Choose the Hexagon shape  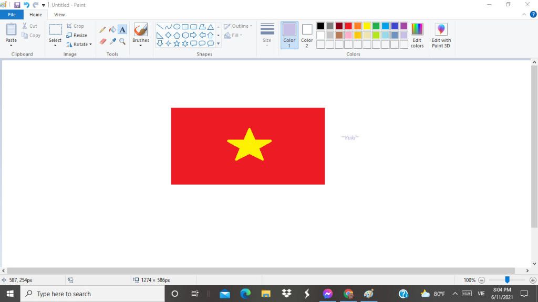coord(185,35)
